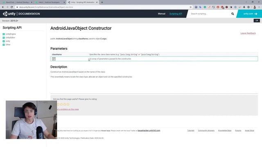Open the Tutorials footer link
The height and width of the screenshot is (147, 262).
point(191,131)
